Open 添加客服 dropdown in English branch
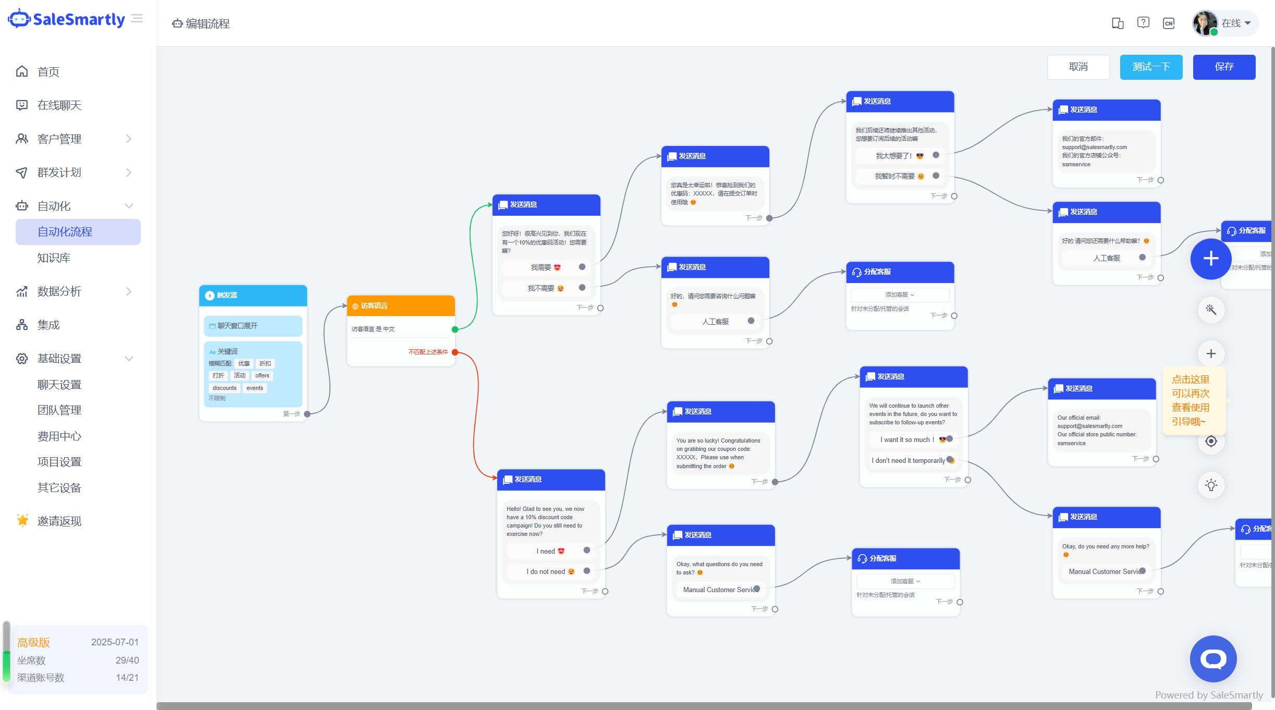Image resolution: width=1275 pixels, height=710 pixels. click(x=905, y=581)
